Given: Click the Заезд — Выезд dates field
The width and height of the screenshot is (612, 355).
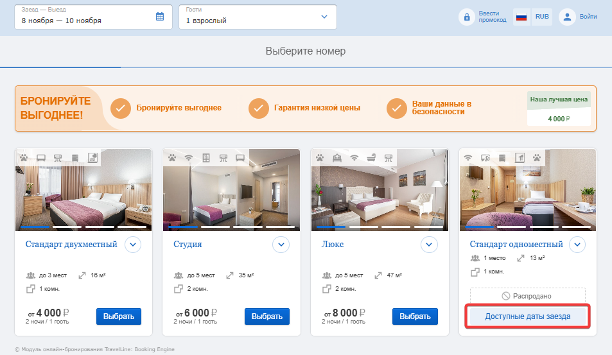Looking at the screenshot, I should point(93,17).
